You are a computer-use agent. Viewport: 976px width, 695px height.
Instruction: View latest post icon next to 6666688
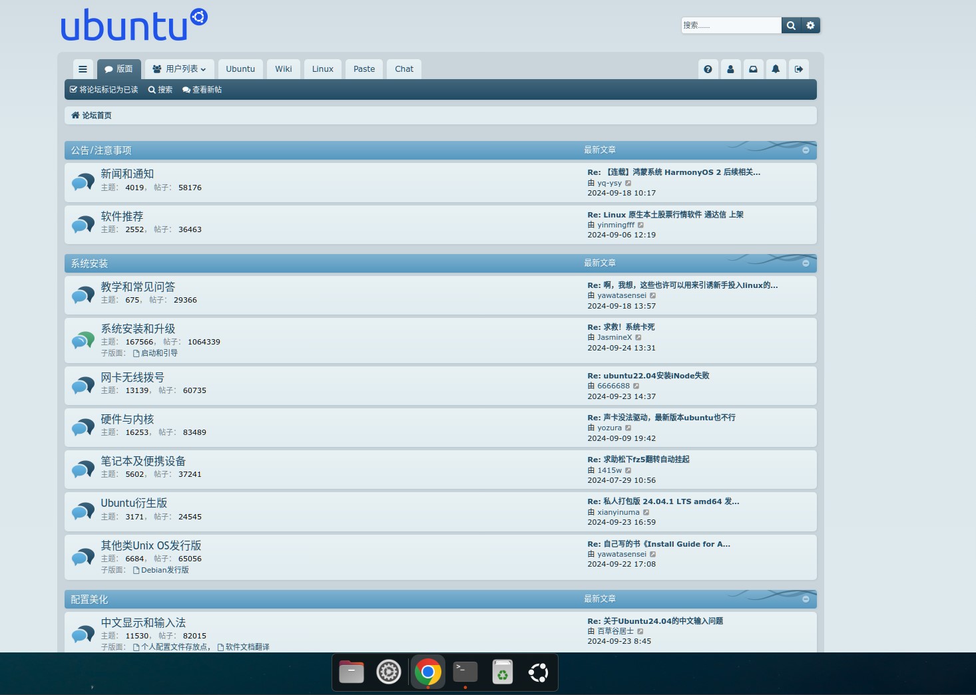636,386
